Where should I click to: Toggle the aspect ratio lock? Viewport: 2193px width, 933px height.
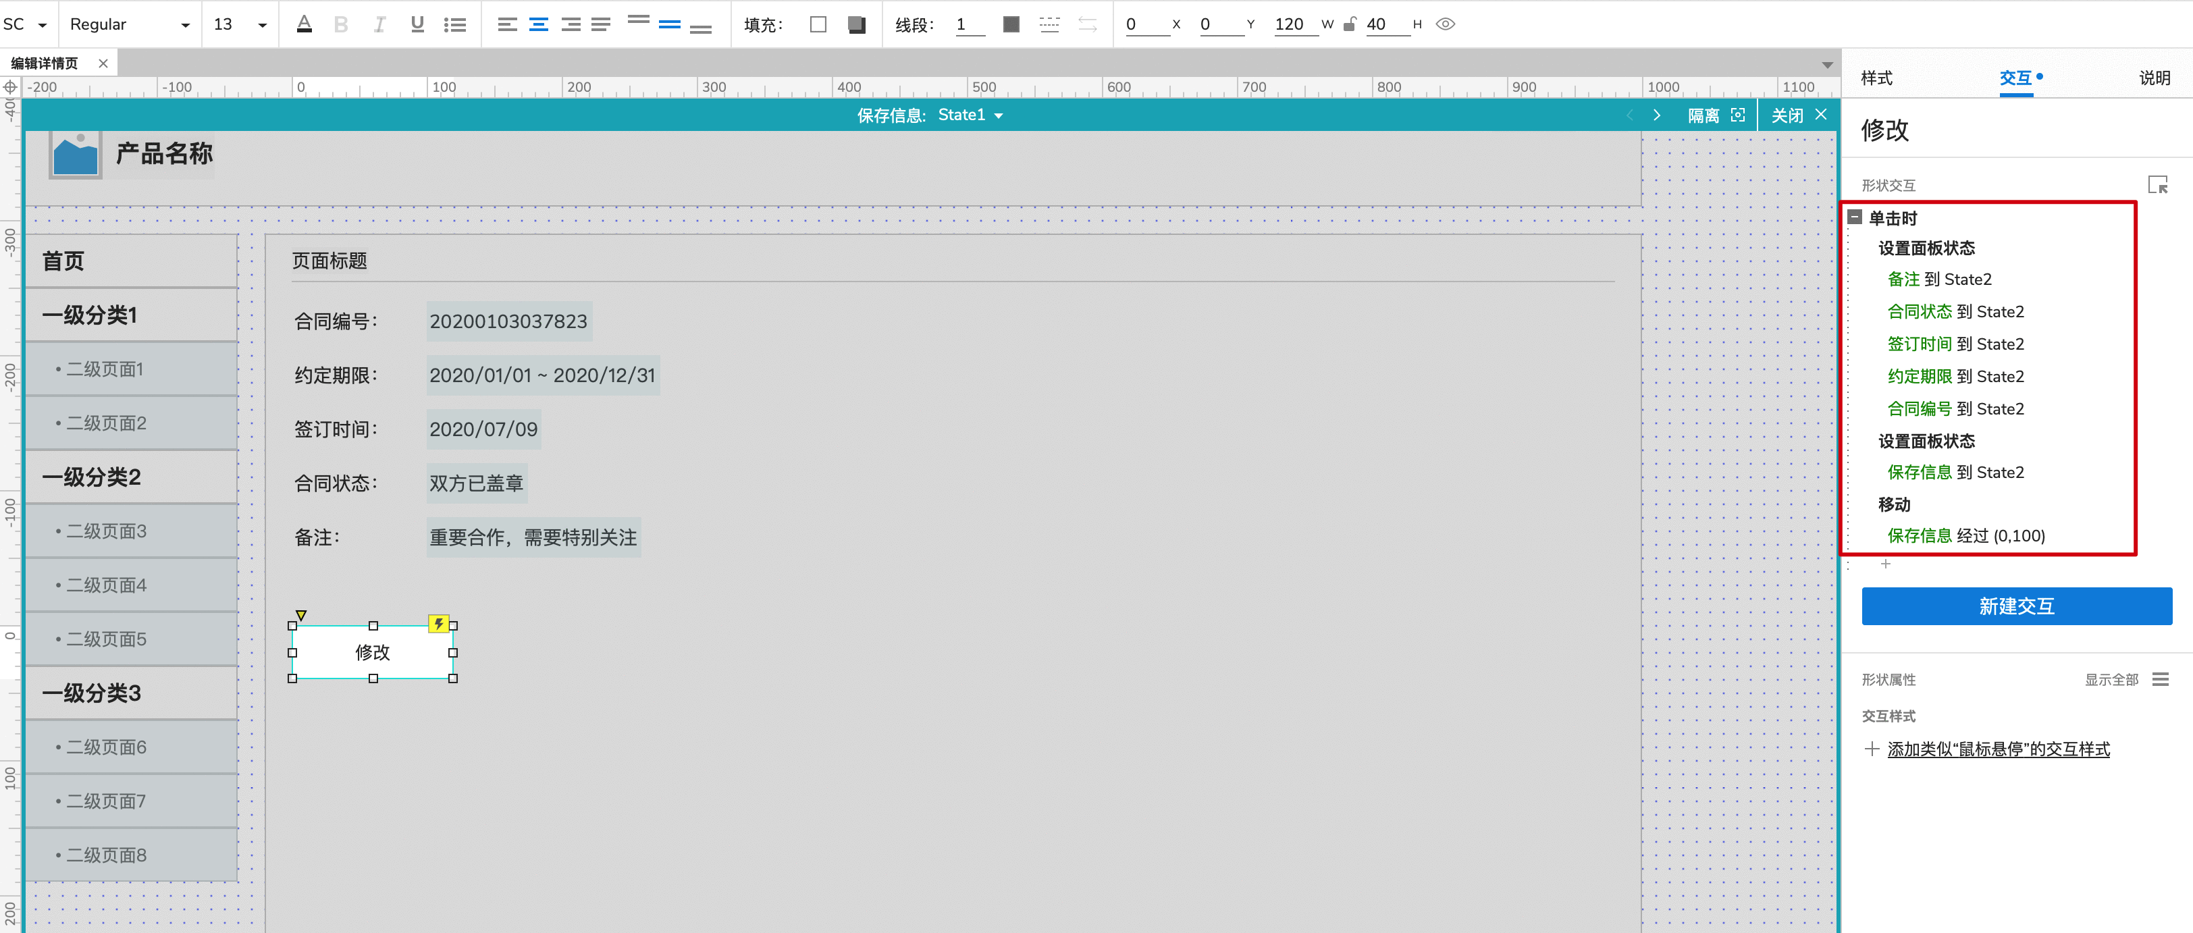[1349, 25]
